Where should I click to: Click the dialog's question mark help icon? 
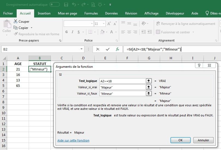pyautogui.click(x=199, y=66)
